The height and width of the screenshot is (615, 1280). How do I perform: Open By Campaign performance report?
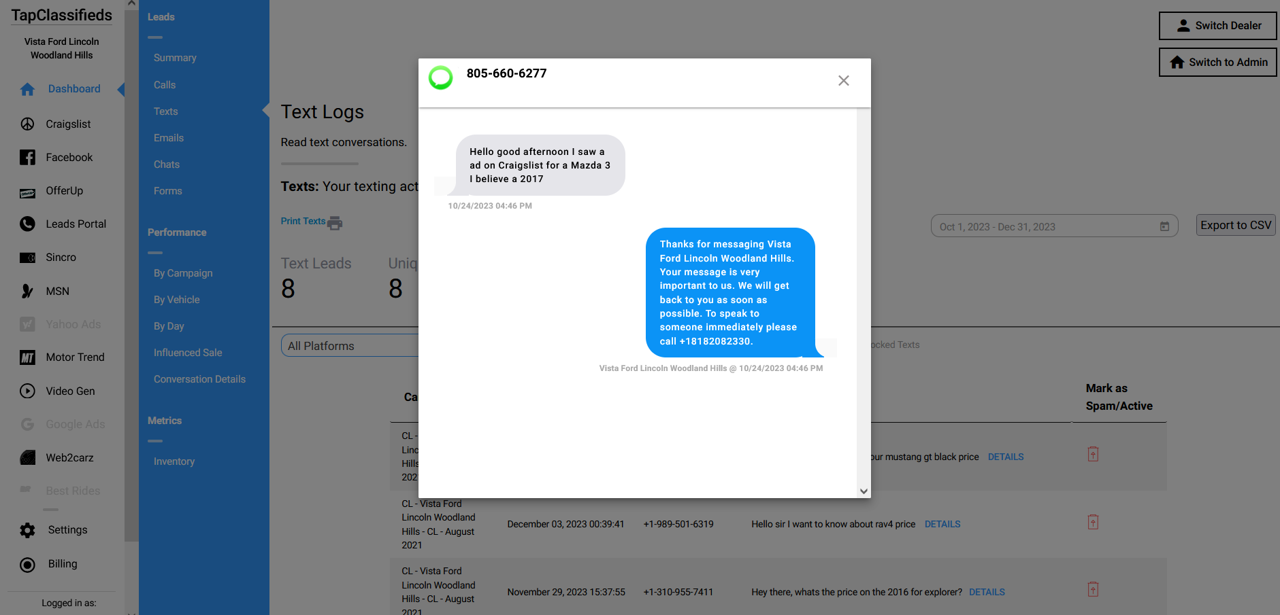pos(183,273)
